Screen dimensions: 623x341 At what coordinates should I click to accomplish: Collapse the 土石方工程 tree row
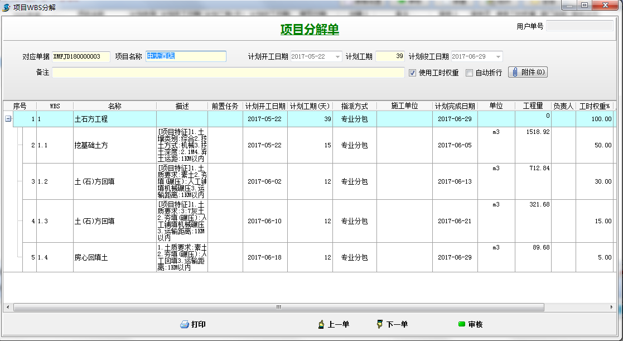click(x=8, y=119)
